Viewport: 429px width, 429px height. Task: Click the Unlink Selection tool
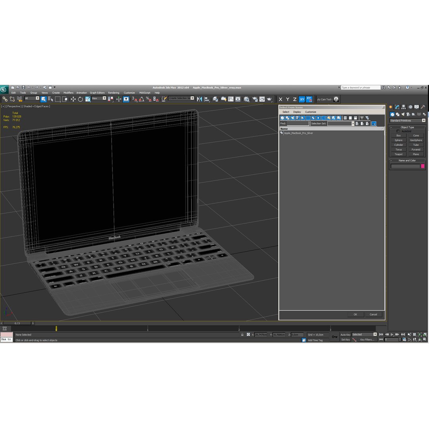12,99
